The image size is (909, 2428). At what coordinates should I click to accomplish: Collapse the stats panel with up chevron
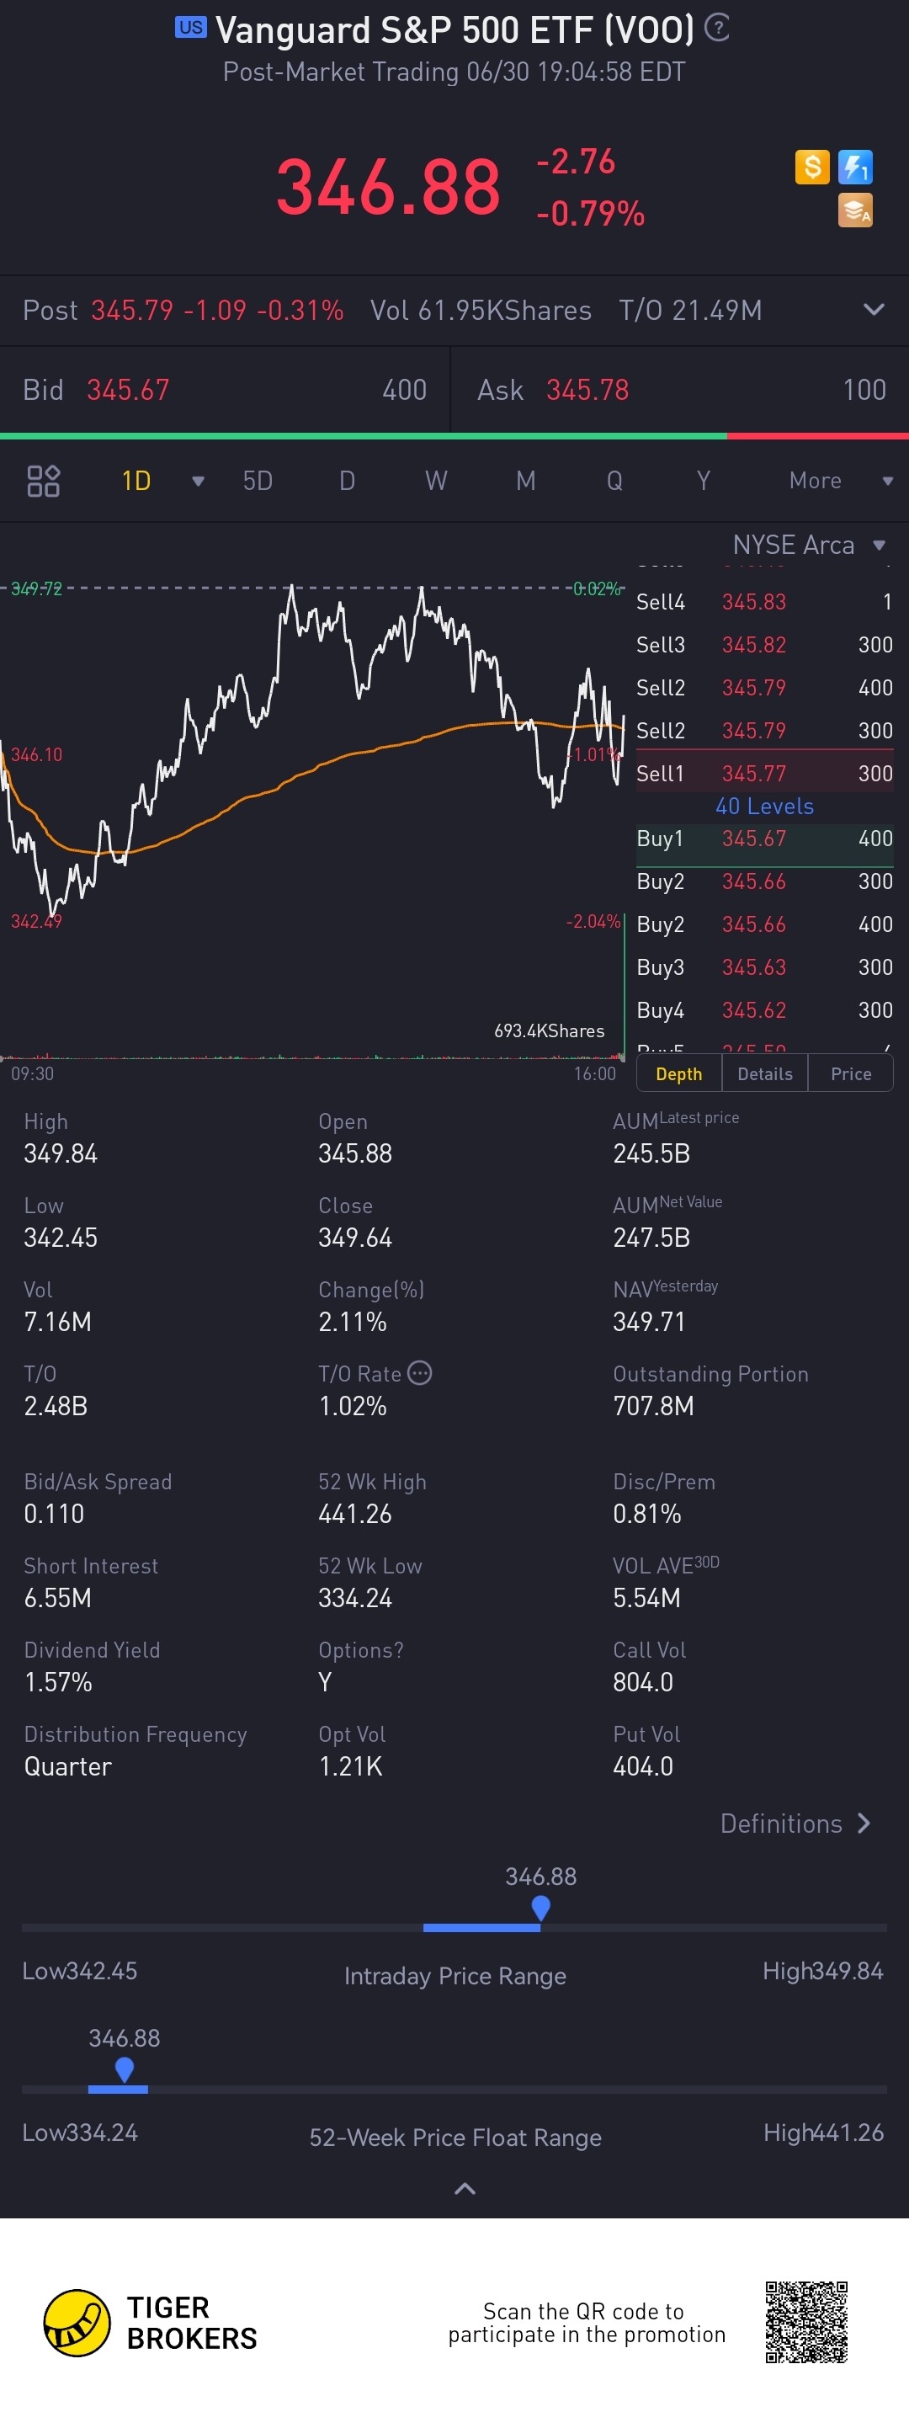(465, 2189)
